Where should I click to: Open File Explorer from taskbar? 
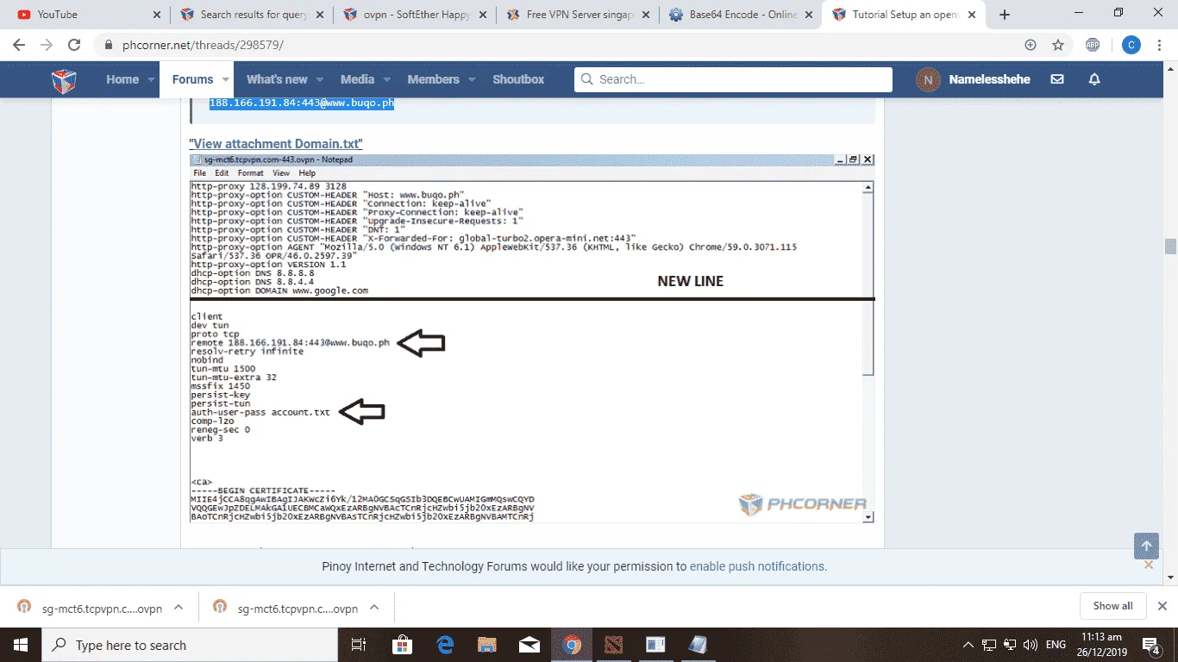[487, 645]
